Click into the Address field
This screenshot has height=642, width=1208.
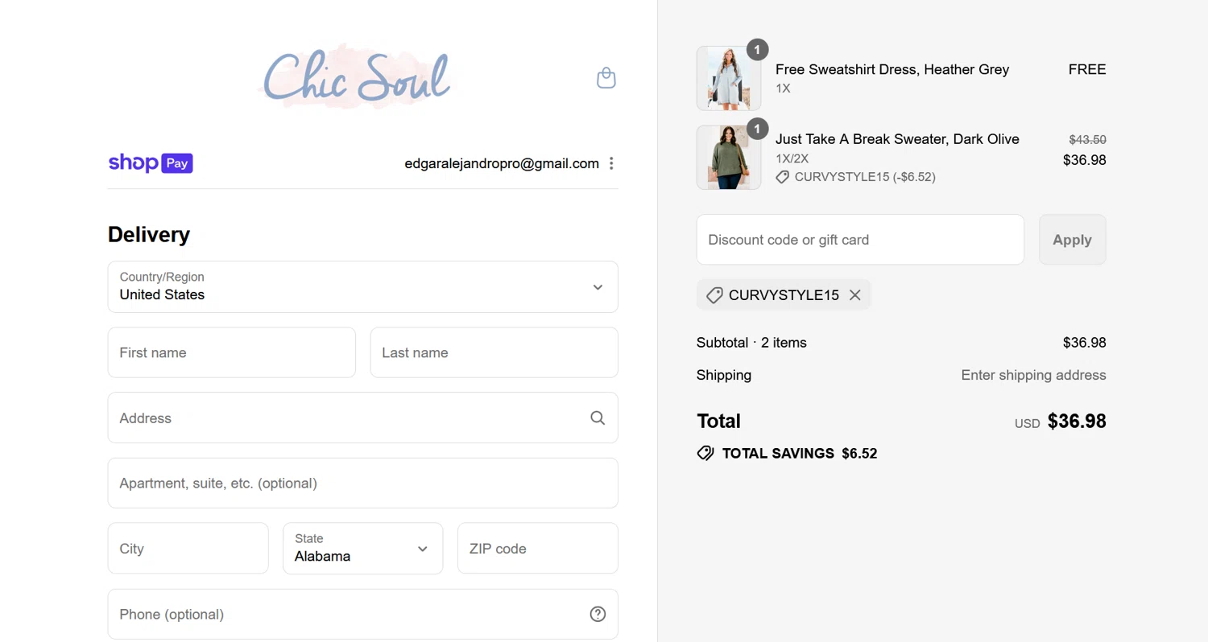point(363,418)
